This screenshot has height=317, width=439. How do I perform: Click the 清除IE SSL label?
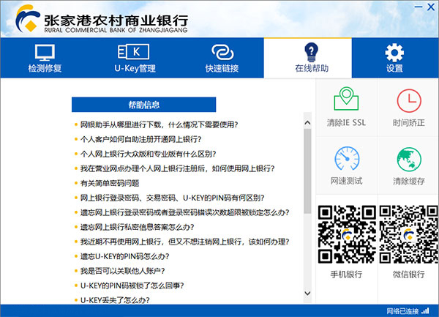[x=346, y=123]
